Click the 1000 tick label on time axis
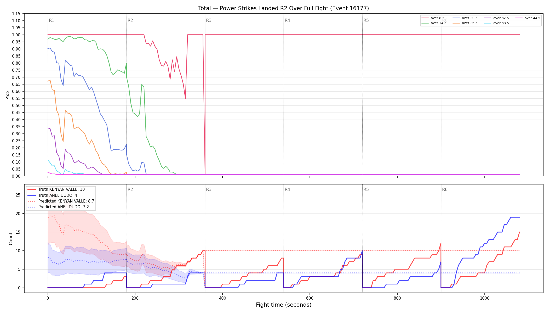Viewport: 549px width, 314px height. coord(484,298)
